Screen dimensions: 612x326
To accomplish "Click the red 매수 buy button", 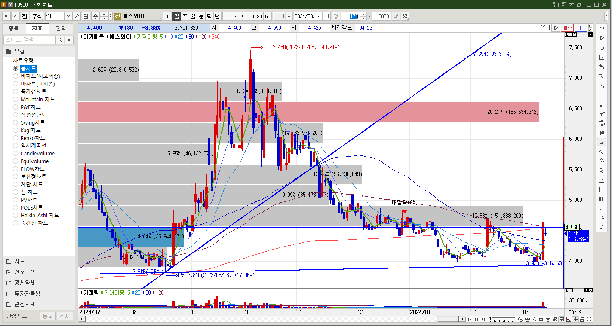I will pyautogui.click(x=567, y=27).
